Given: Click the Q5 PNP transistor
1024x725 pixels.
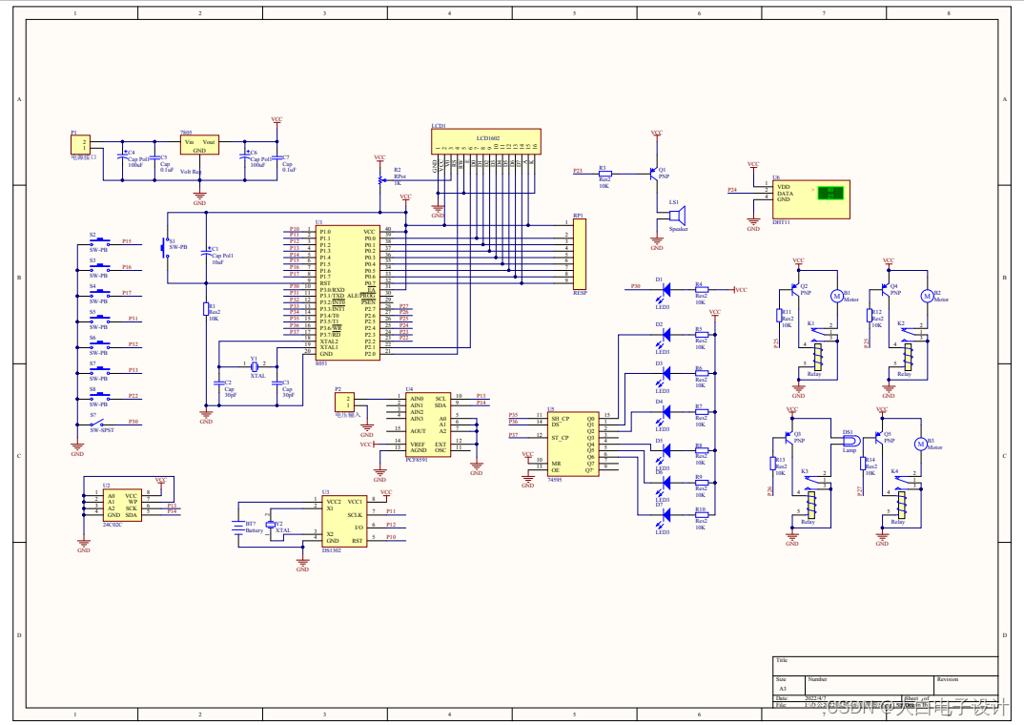Looking at the screenshot, I should click(x=879, y=437).
